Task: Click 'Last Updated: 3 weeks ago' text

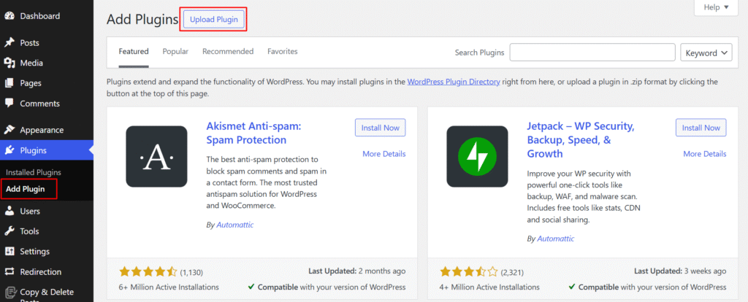Action: pos(680,271)
